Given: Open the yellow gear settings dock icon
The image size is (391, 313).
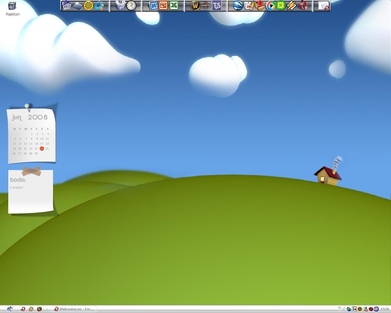Looking at the screenshot, I should [88, 6].
